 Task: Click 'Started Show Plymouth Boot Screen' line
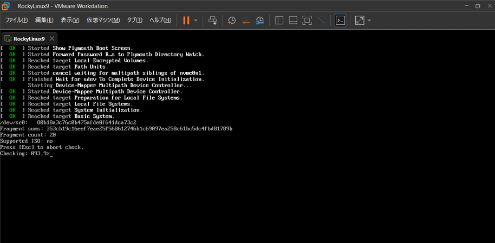click(67, 48)
